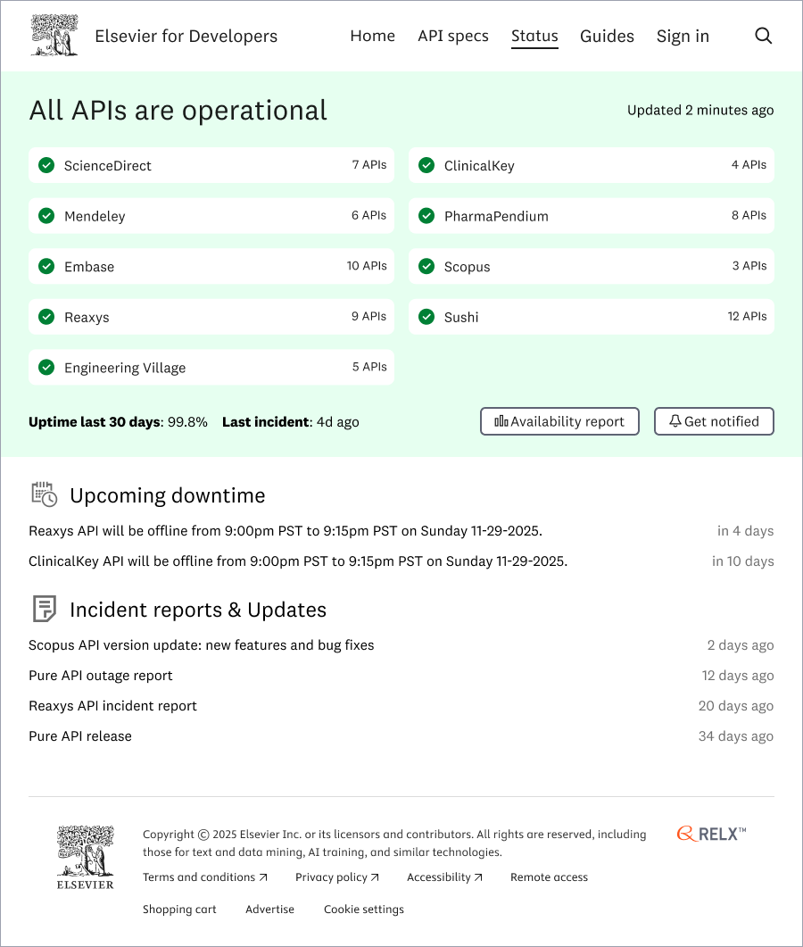The height and width of the screenshot is (947, 803).
Task: Open Pure API outage report
Action: pyautogui.click(x=100, y=676)
